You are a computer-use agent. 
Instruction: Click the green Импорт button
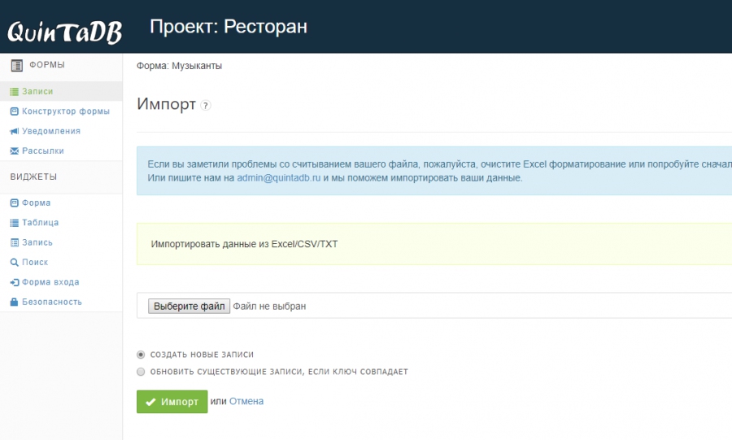tap(172, 402)
